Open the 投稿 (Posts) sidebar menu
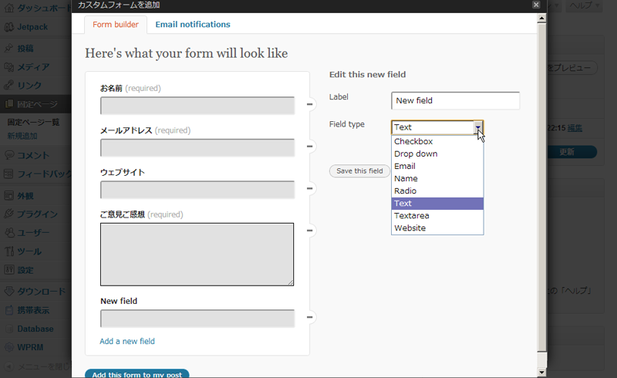Screen dimensions: 617x378 (25, 49)
